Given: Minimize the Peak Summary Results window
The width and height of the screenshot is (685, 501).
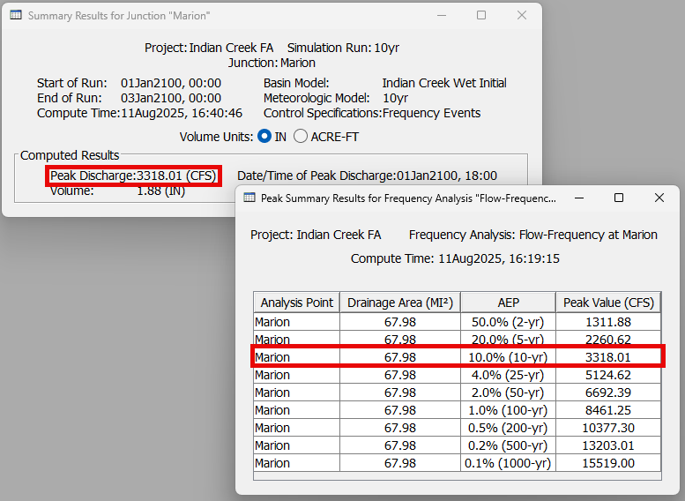Looking at the screenshot, I should coord(579,198).
